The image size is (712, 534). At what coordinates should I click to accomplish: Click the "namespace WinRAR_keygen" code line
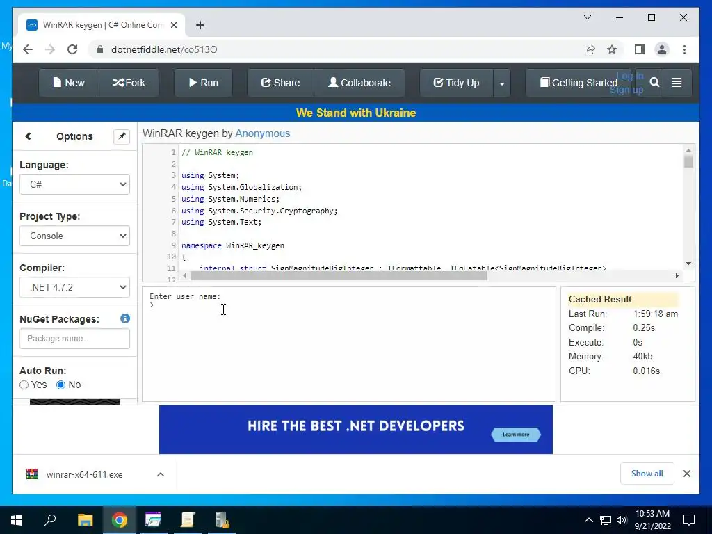click(x=232, y=245)
